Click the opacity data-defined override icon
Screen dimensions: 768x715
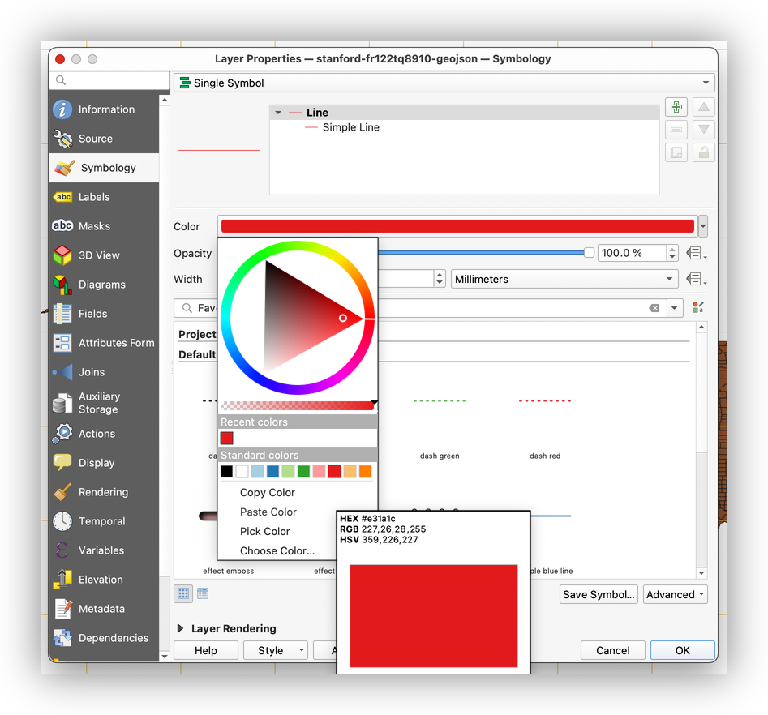pos(694,253)
